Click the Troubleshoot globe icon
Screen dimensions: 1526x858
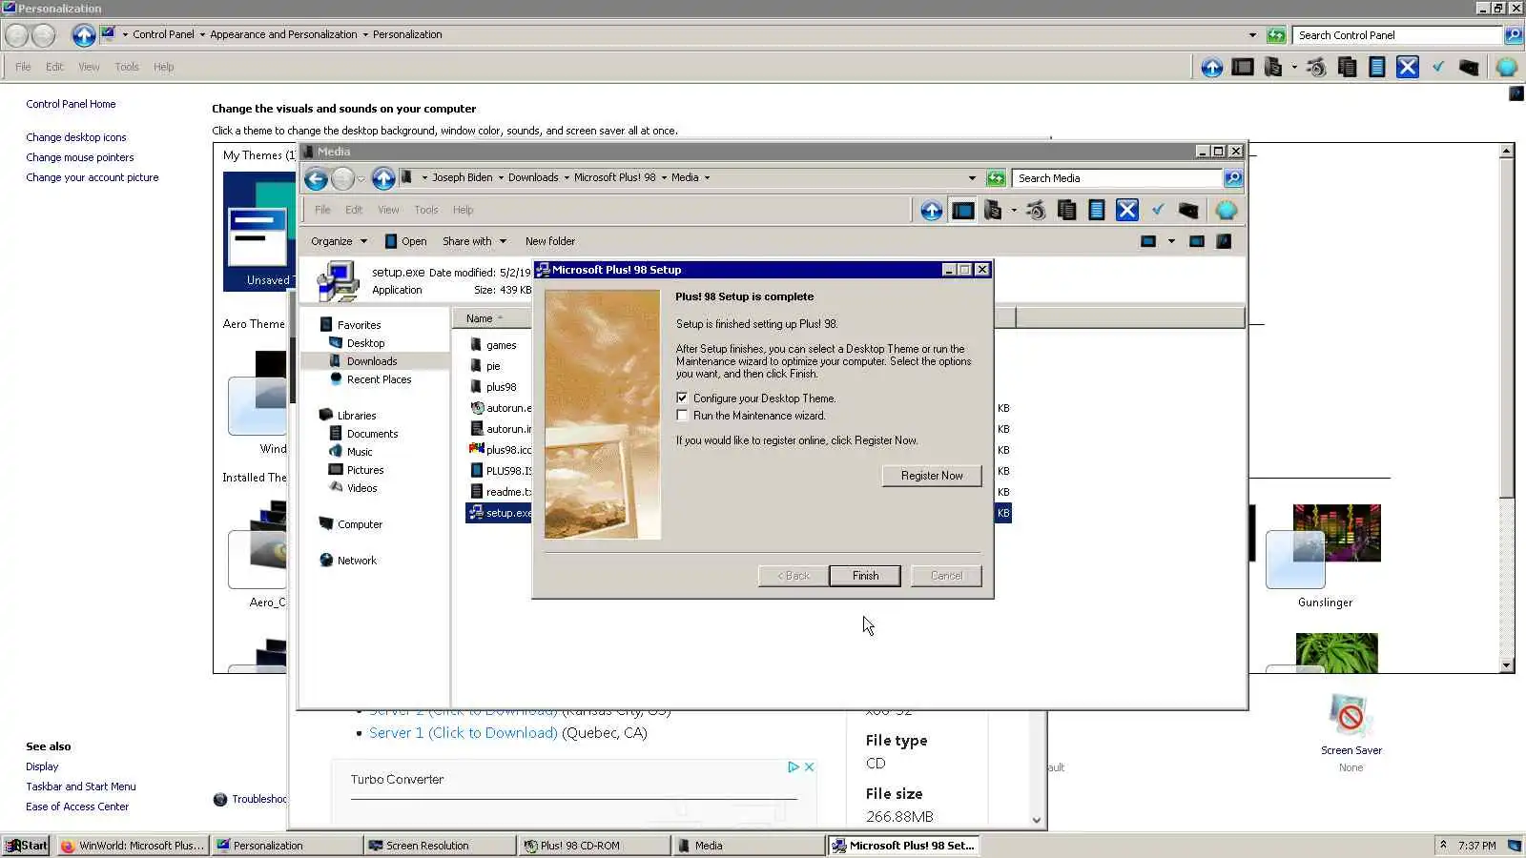click(220, 799)
